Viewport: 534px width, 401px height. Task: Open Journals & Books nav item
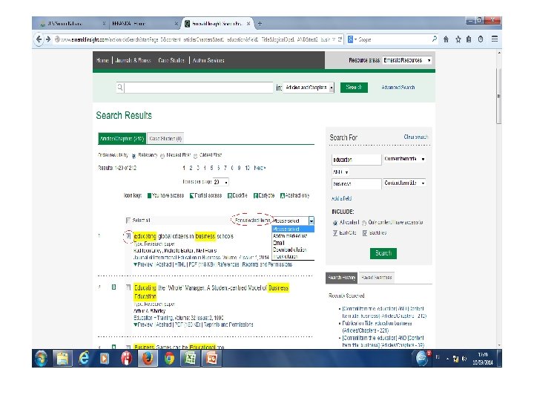pos(133,60)
